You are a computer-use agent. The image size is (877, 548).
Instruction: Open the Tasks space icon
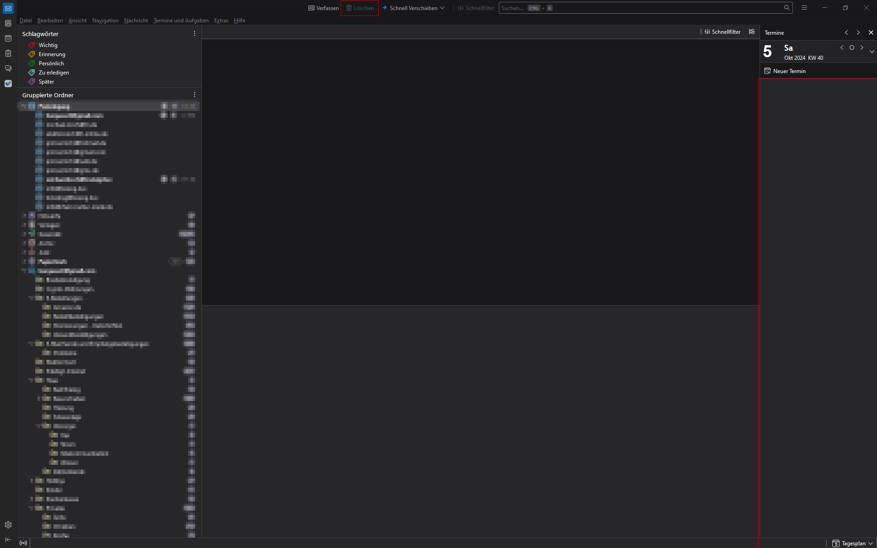(x=8, y=53)
